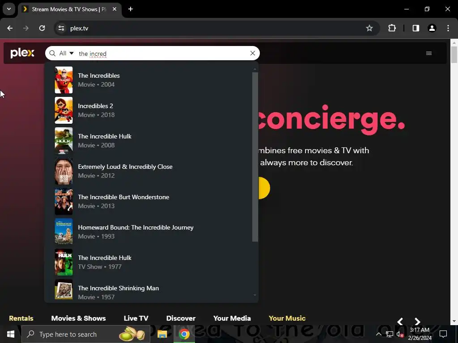The height and width of the screenshot is (343, 458).
Task: Select The Incredible Shrinking Man result
Action: coord(153,290)
